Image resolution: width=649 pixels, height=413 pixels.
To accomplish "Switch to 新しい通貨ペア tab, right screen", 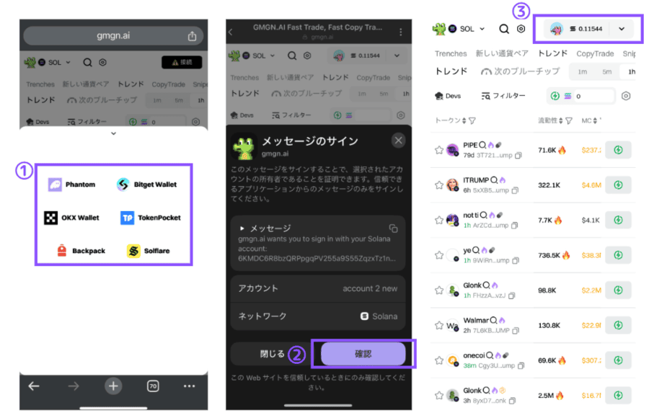I will 502,54.
